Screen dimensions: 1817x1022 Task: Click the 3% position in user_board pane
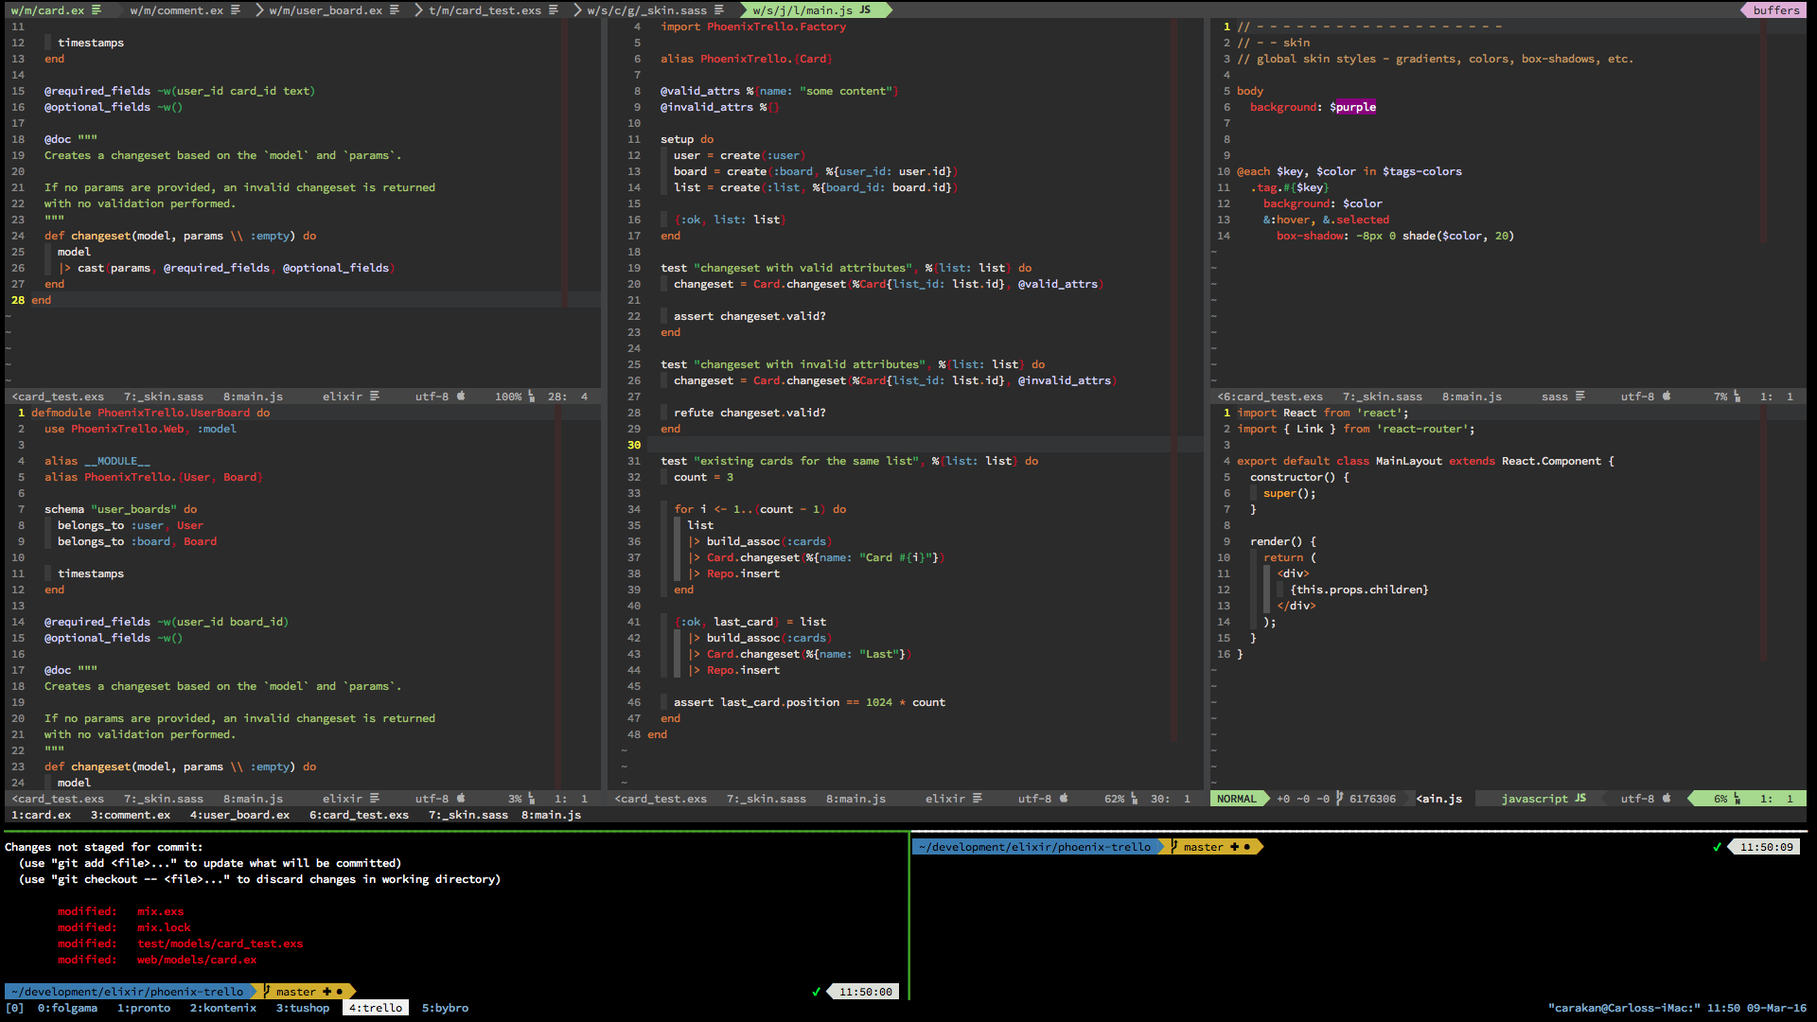pos(515,799)
